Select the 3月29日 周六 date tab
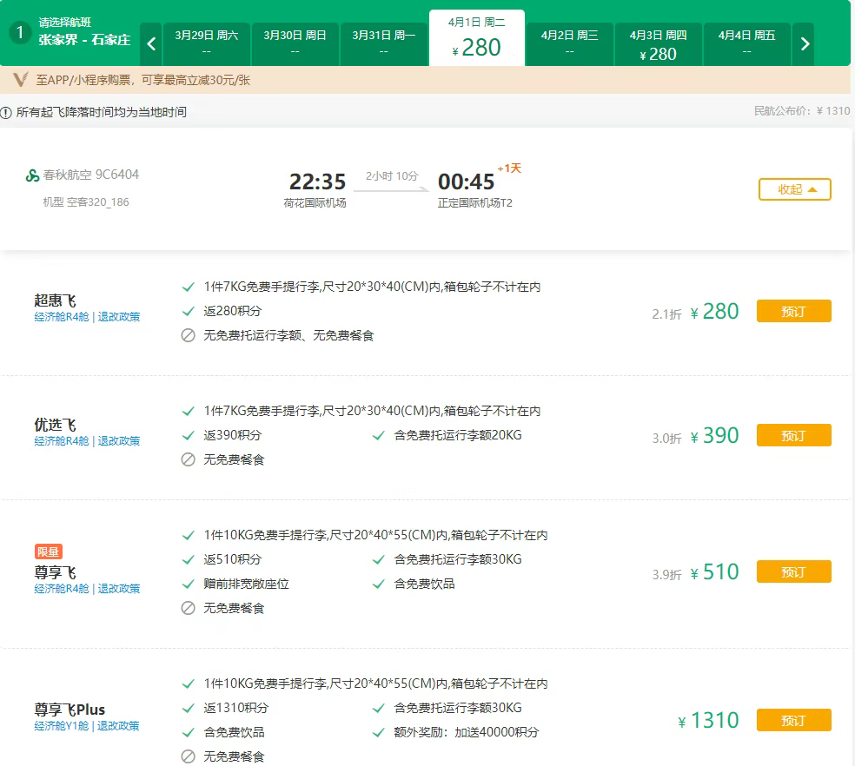This screenshot has width=855, height=766. coord(206,43)
